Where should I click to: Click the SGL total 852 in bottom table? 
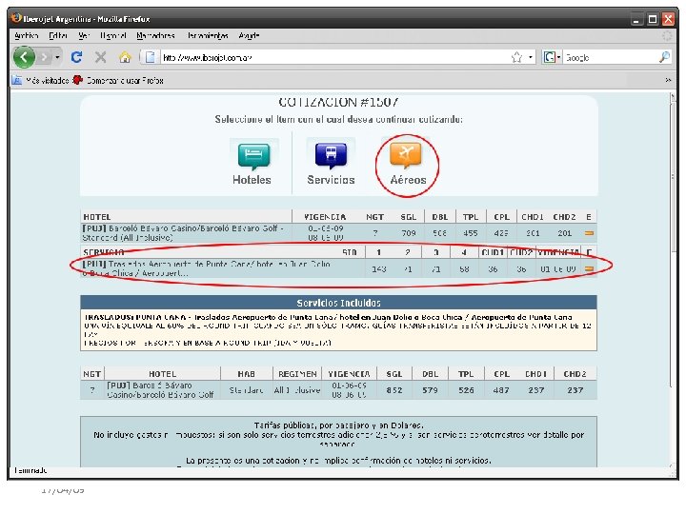394,390
